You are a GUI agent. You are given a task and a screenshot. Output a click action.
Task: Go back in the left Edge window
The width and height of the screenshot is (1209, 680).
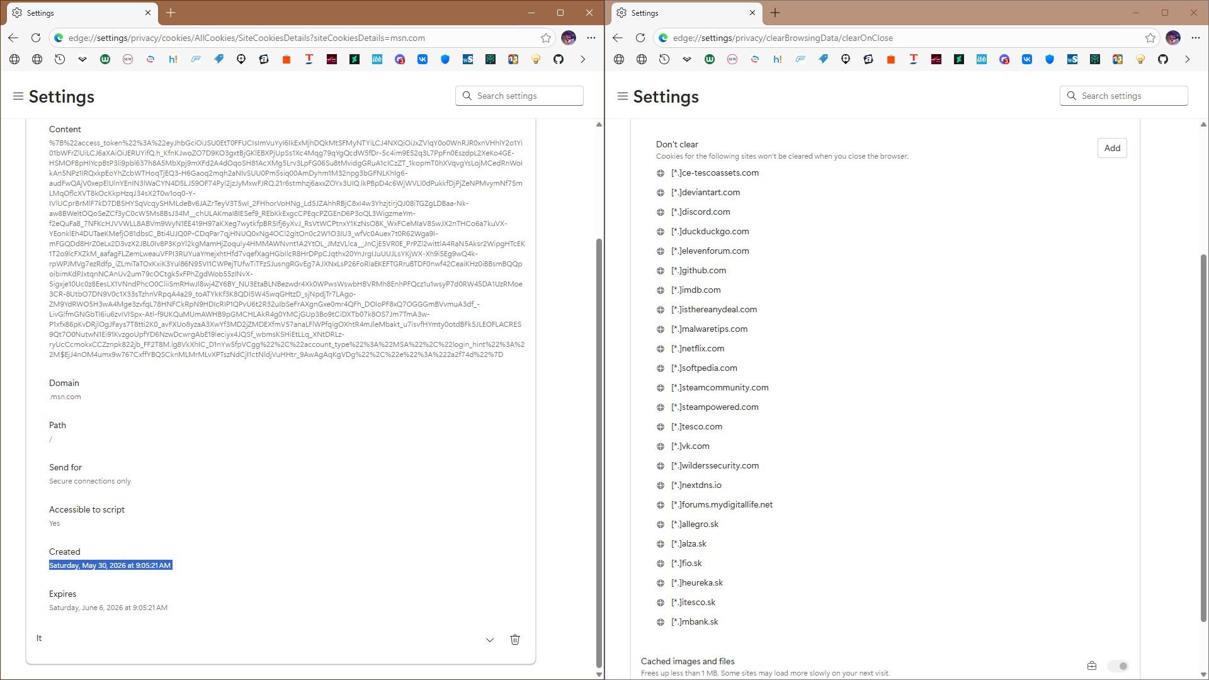point(13,38)
